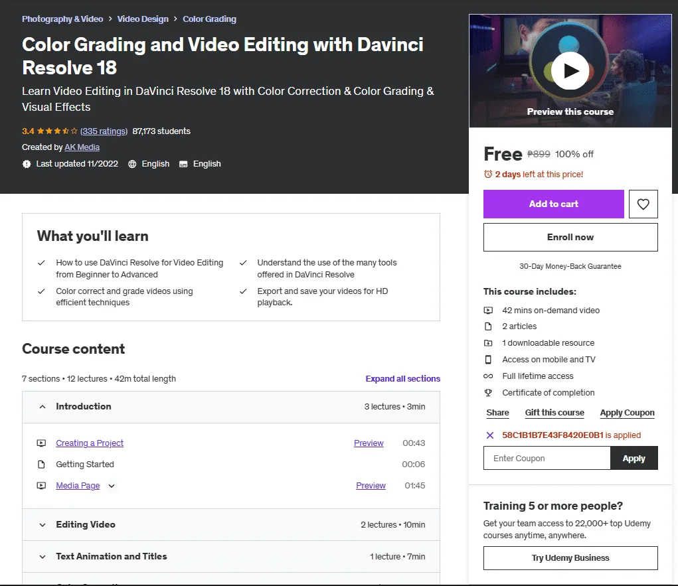Focus the Enter Coupon input field

547,458
